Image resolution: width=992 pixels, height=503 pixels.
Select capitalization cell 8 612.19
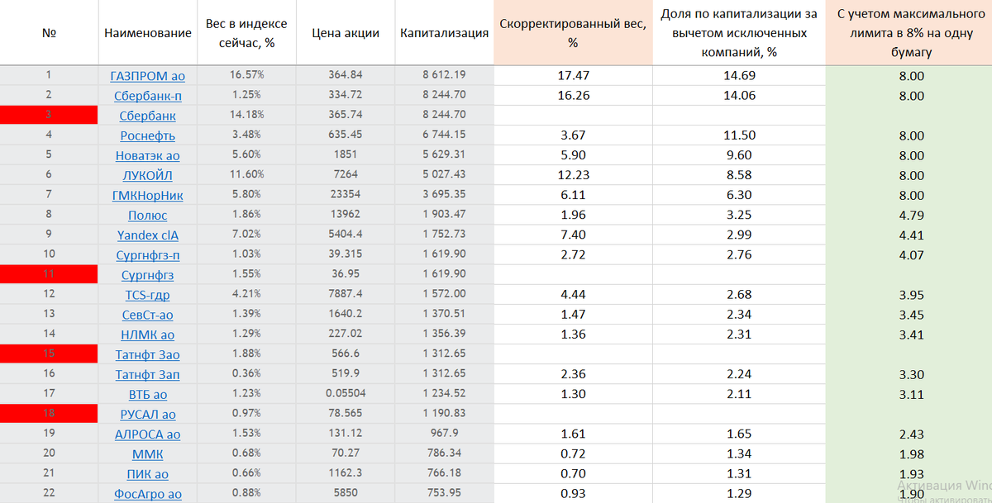pos(444,75)
